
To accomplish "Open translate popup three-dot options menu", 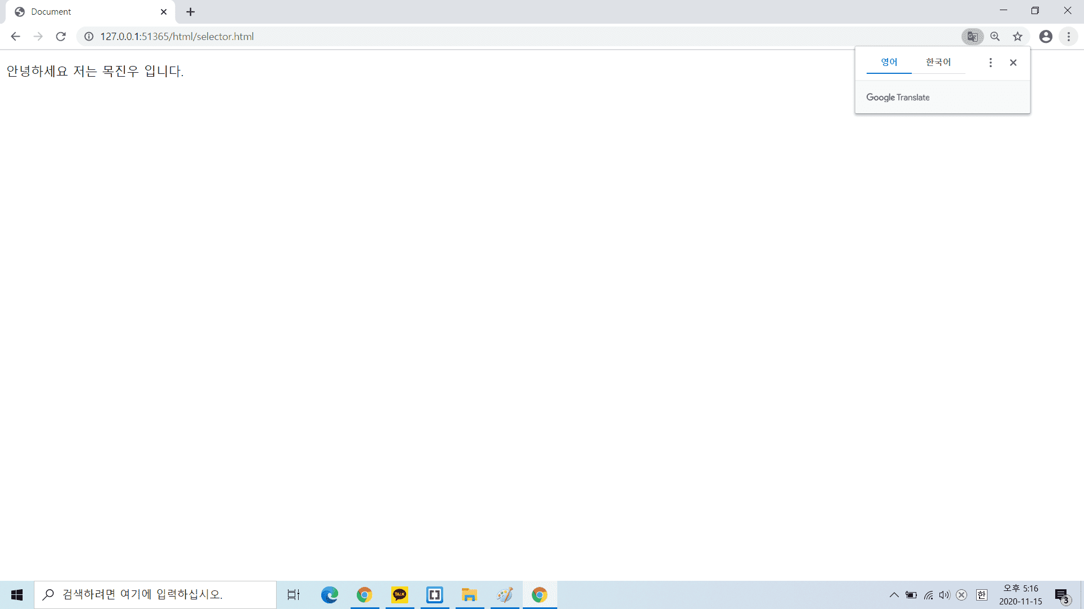I will (990, 63).
